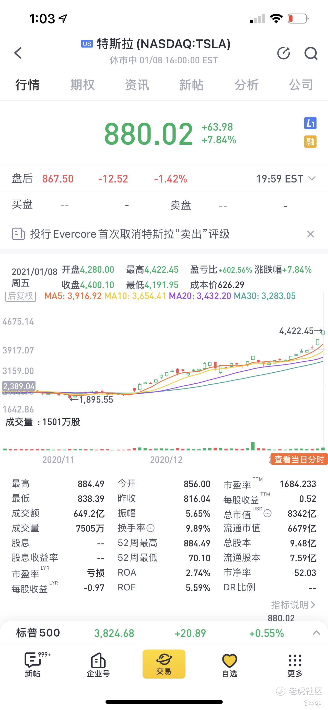Tap the 今开 value 856.00
Viewport: 328px width, 710px height.
[197, 484]
